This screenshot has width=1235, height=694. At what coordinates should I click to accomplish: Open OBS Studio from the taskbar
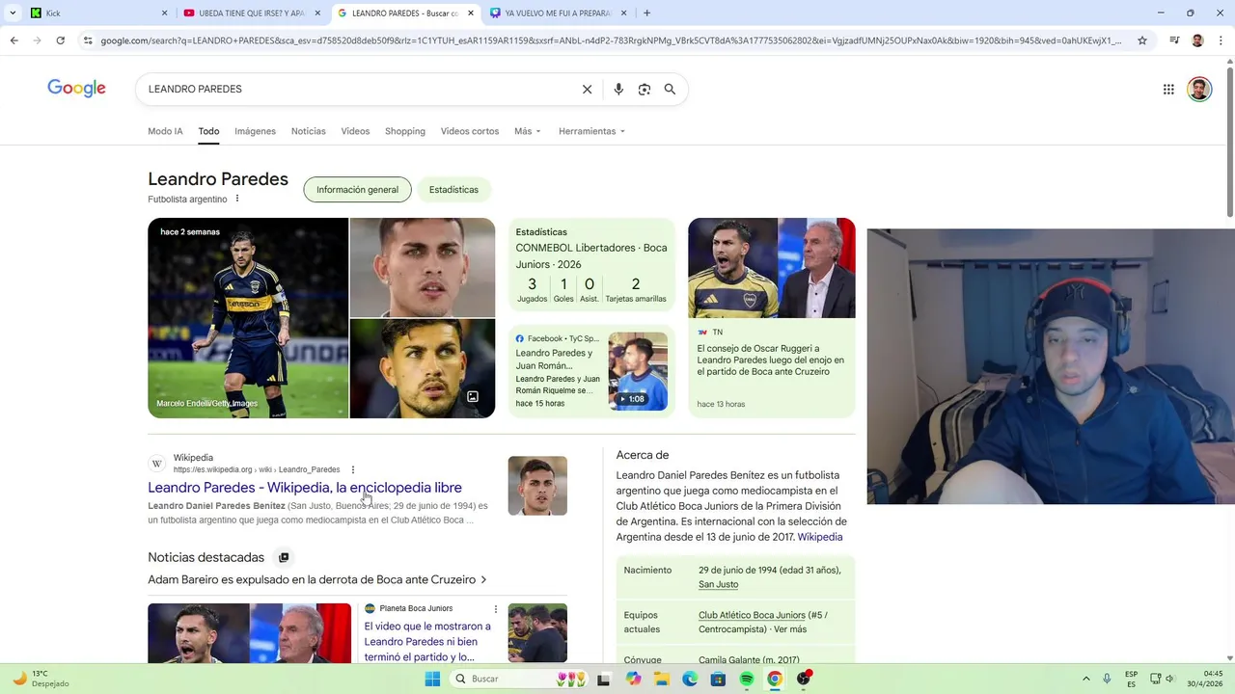[x=804, y=679]
